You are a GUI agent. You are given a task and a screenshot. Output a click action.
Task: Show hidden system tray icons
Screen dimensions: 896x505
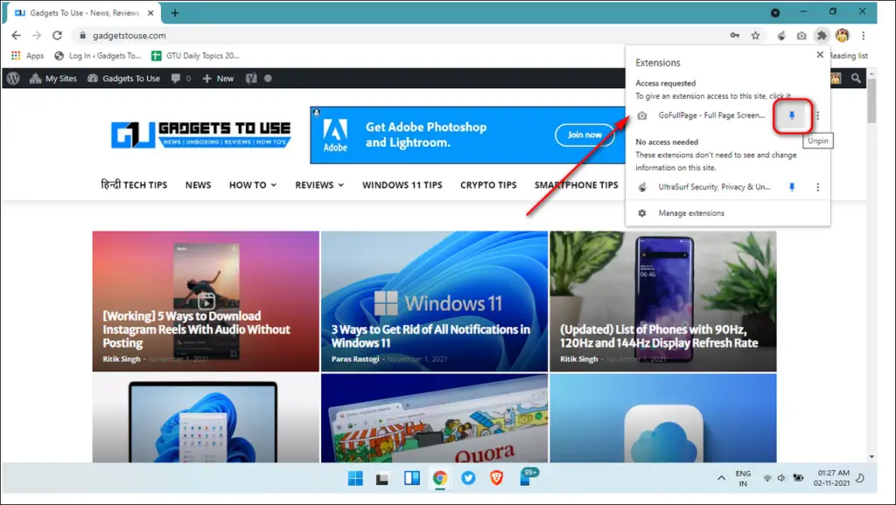[x=721, y=478]
